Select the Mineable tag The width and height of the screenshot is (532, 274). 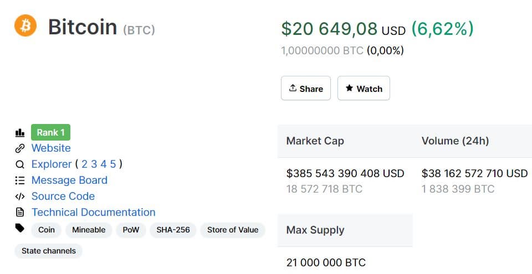point(89,230)
